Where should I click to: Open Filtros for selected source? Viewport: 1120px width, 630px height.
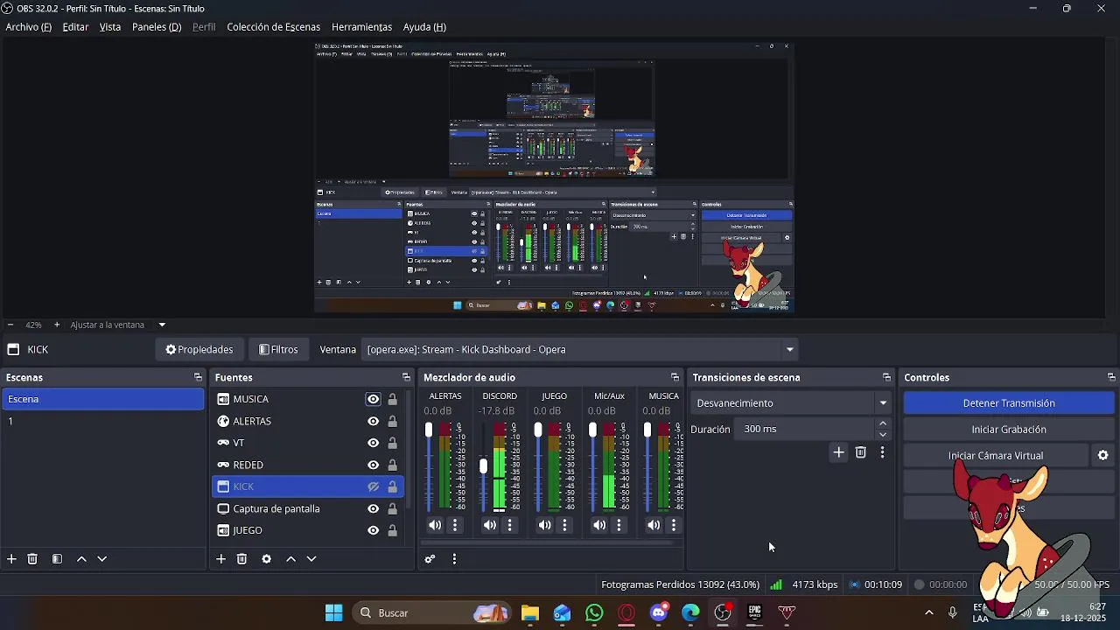pos(279,350)
